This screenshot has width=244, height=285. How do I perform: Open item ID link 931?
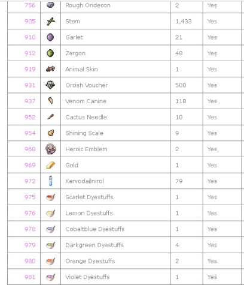(x=30, y=85)
